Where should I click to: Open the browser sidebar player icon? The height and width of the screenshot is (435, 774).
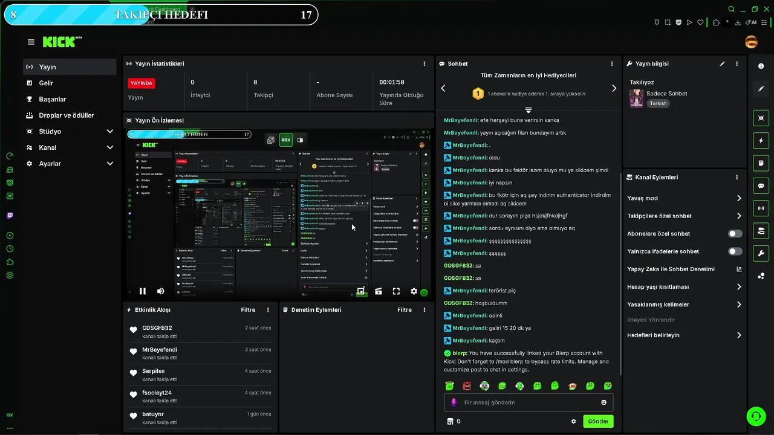(10, 236)
